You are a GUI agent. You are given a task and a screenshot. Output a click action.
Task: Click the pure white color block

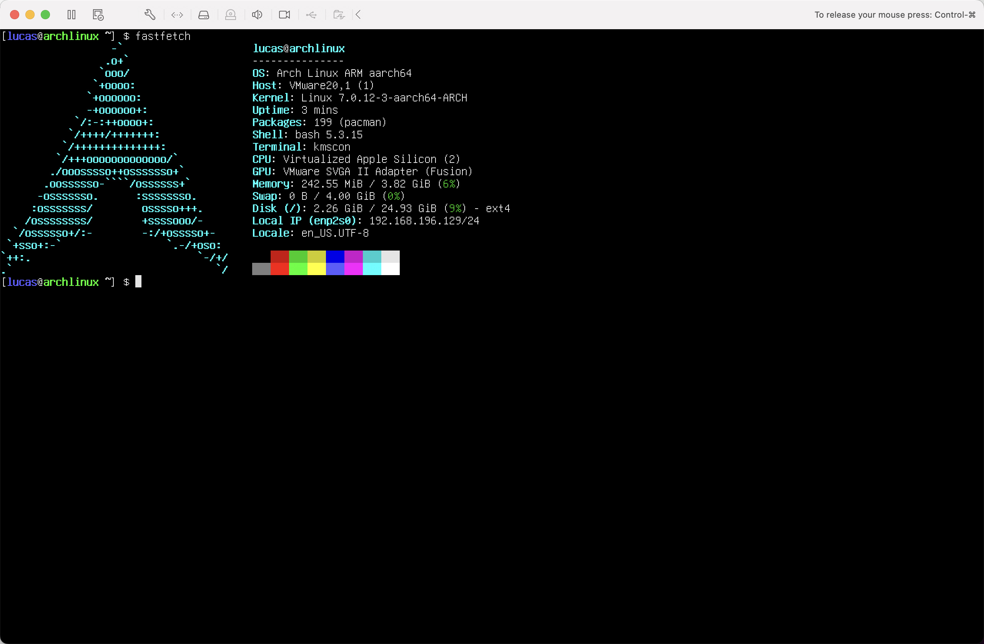pos(390,269)
